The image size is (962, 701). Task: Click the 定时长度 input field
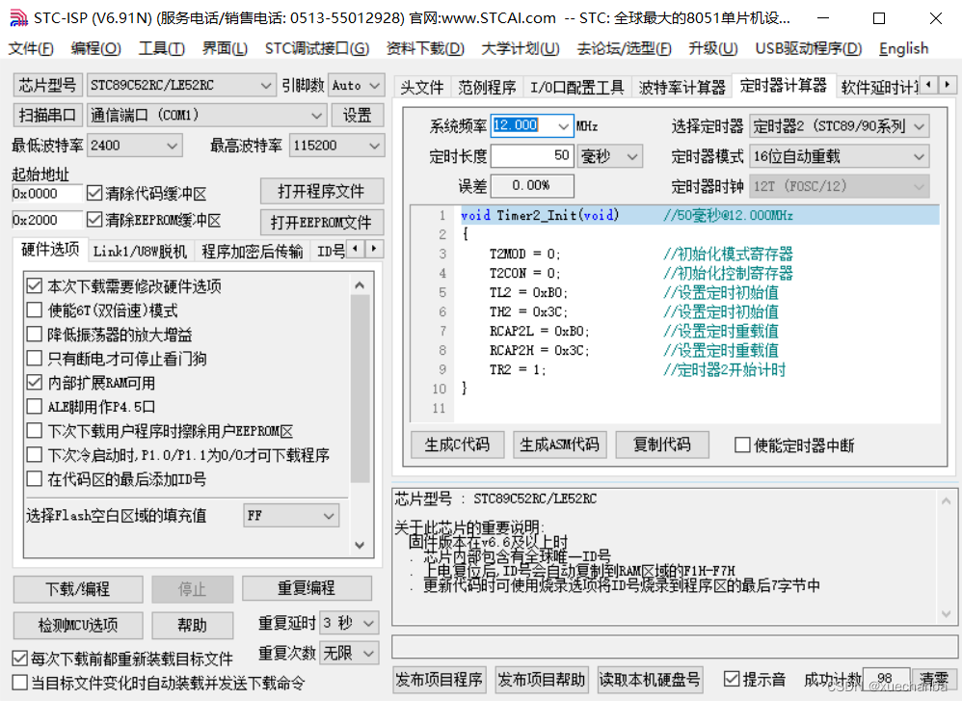pyautogui.click(x=532, y=156)
